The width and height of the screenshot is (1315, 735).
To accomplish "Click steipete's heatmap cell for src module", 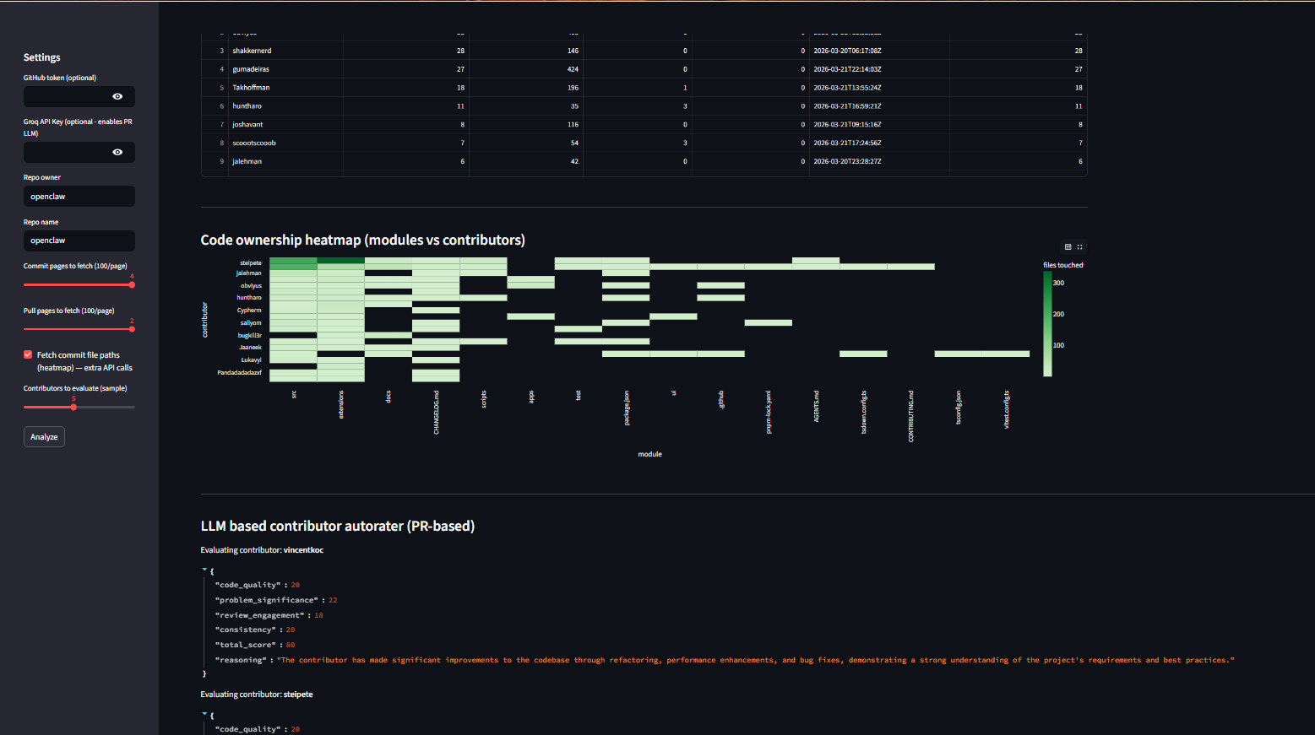I will click(x=295, y=262).
